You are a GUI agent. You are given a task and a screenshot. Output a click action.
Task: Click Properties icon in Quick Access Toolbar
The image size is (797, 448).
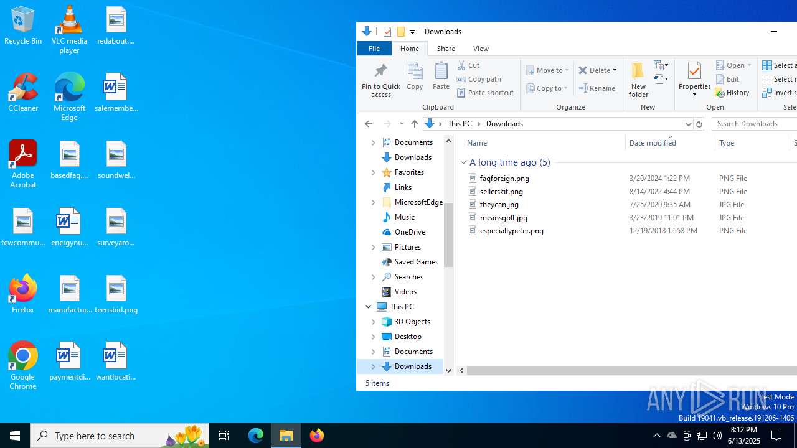click(387, 32)
